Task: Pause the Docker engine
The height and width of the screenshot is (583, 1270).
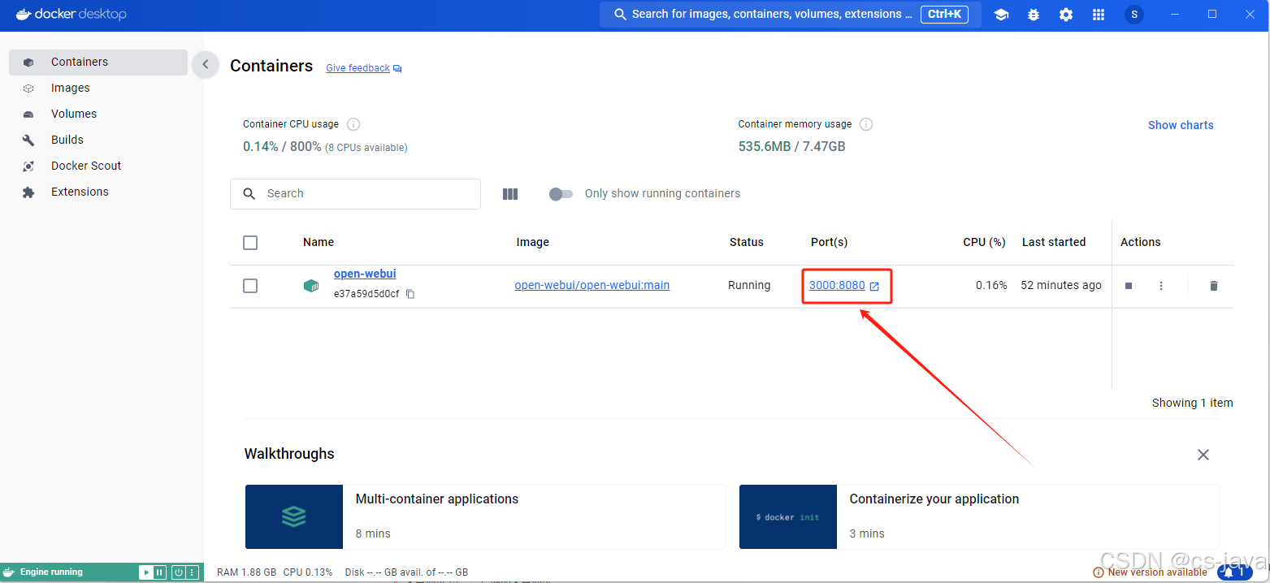Action: pos(159,572)
